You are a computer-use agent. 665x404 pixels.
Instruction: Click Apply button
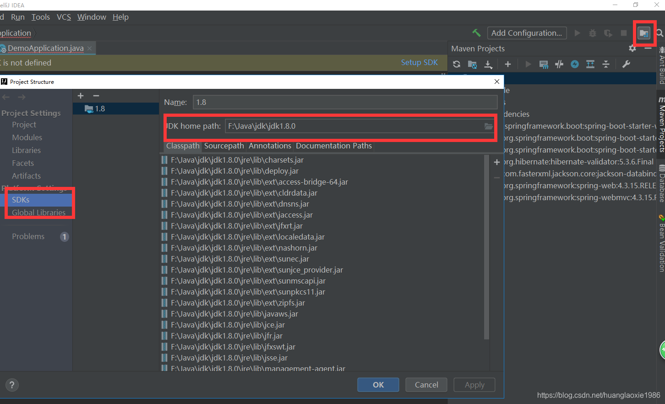474,385
